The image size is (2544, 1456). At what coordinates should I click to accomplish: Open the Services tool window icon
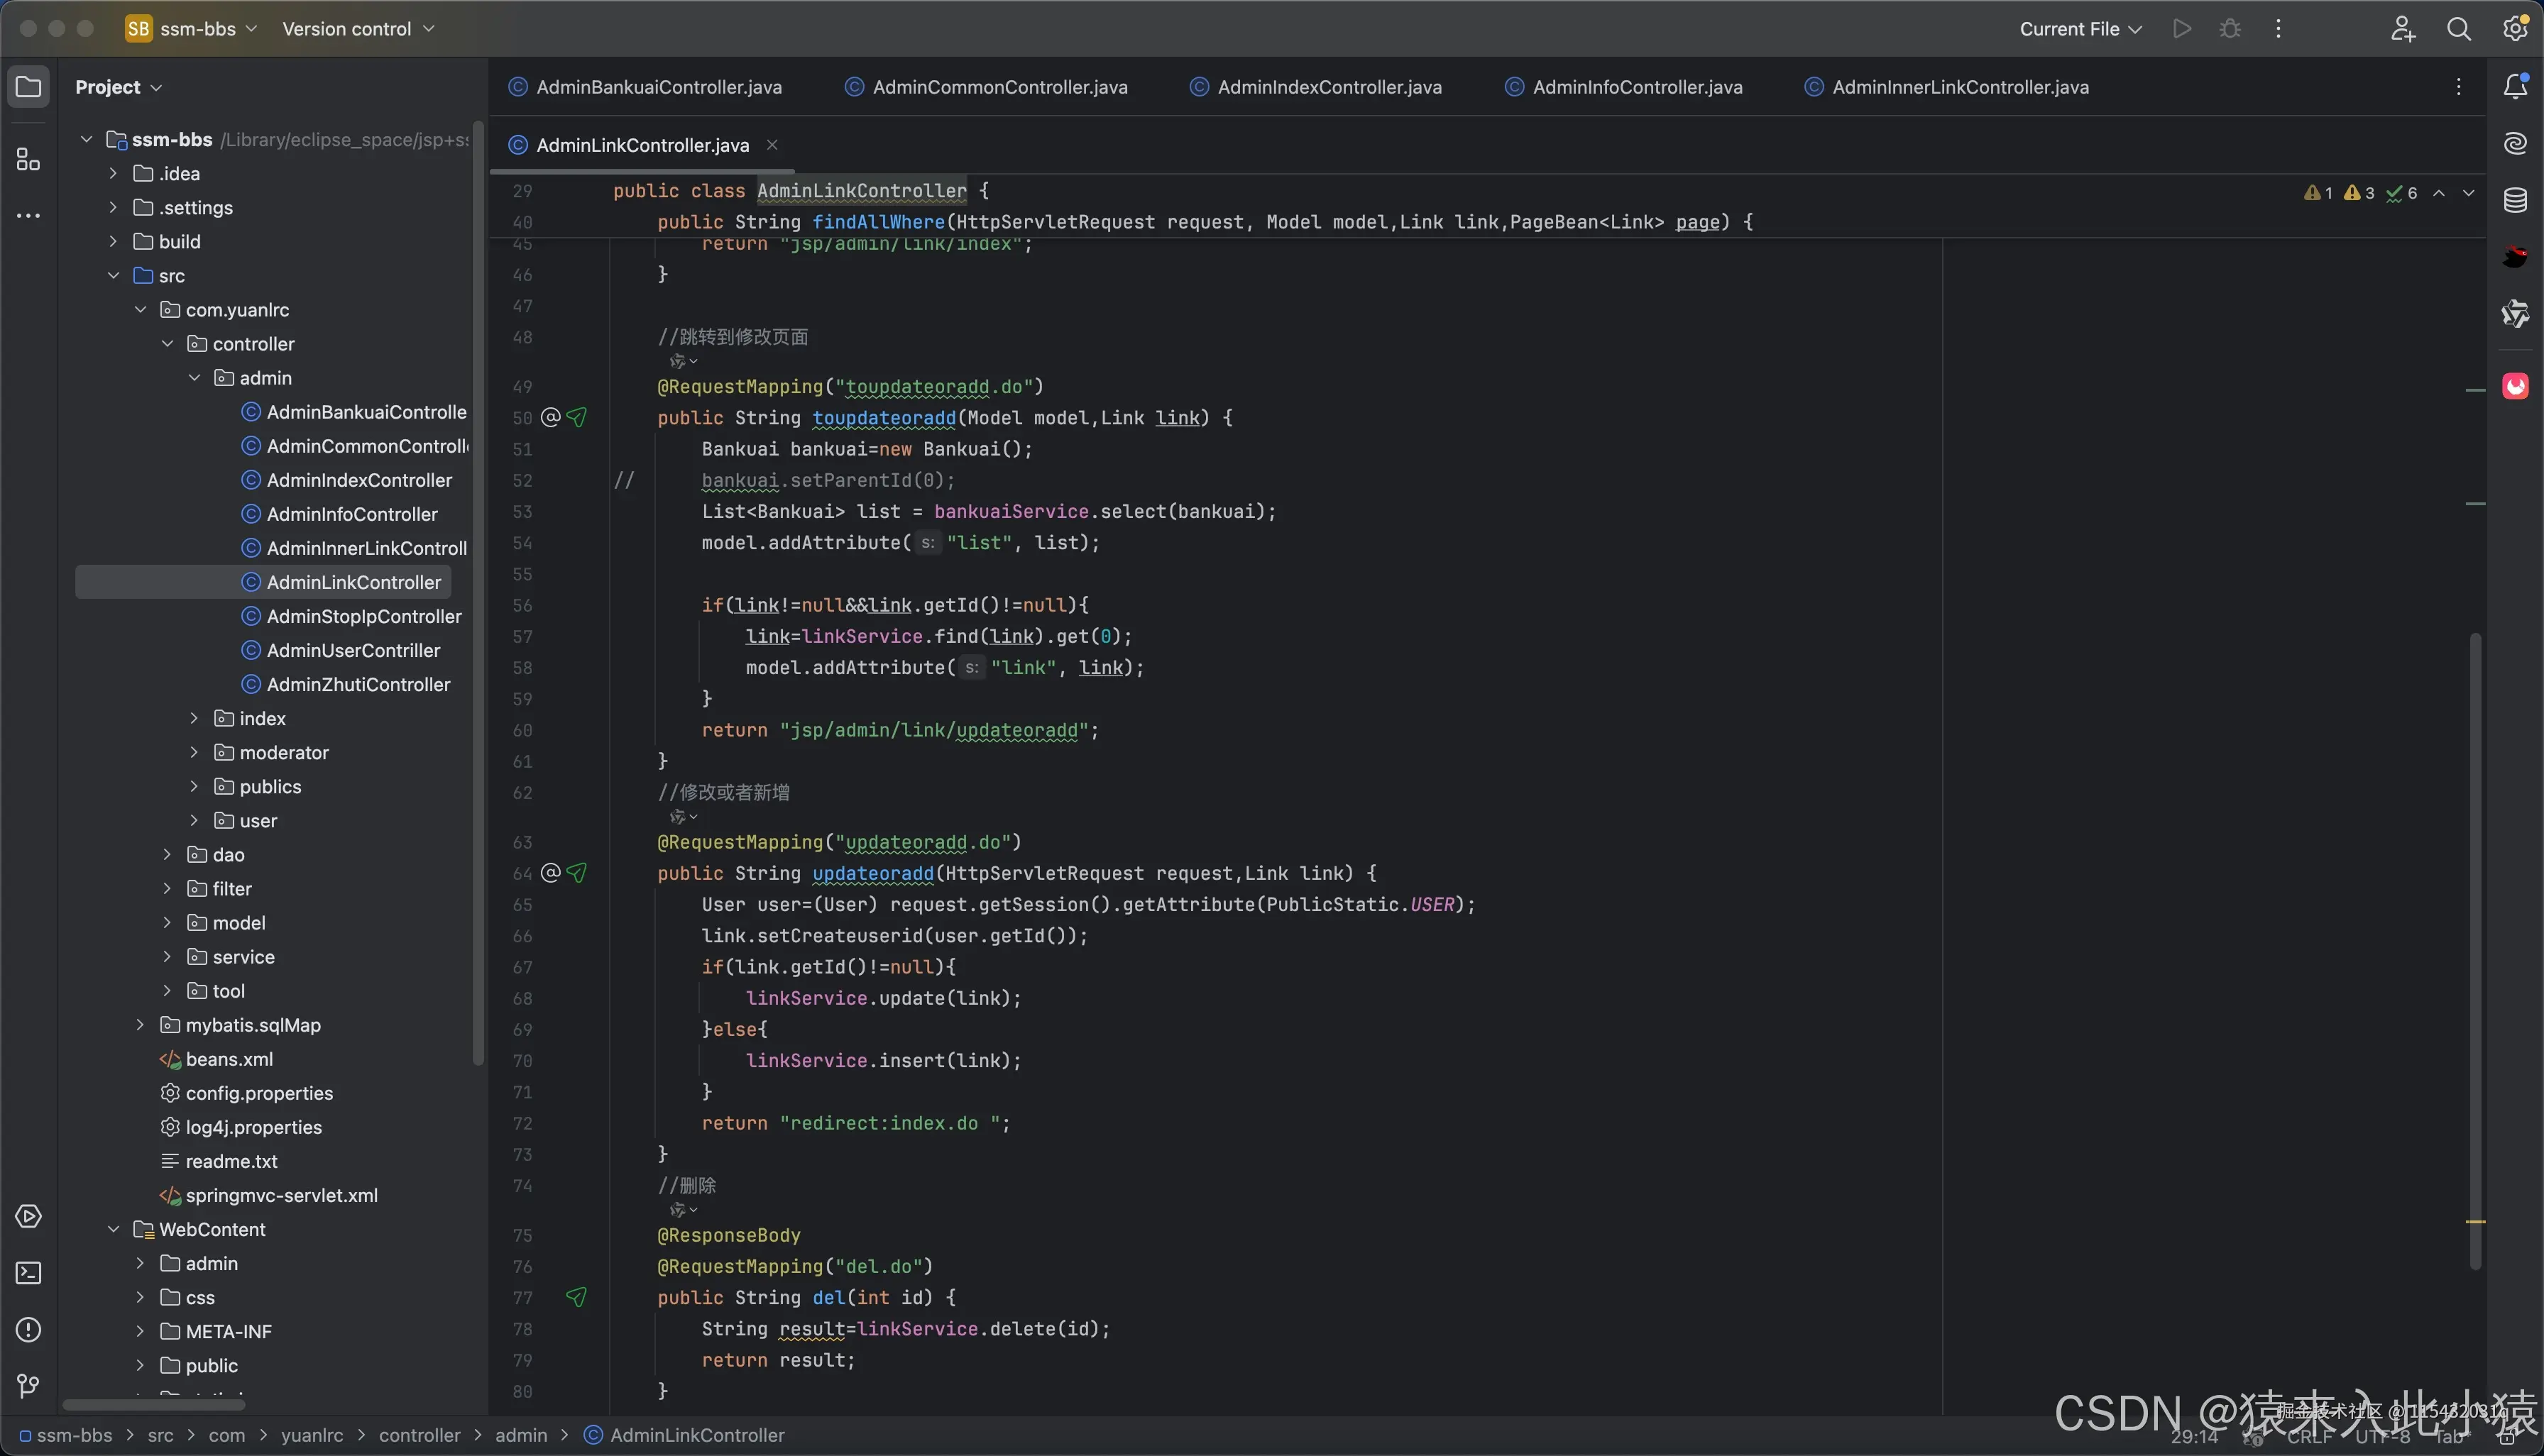[28, 1216]
